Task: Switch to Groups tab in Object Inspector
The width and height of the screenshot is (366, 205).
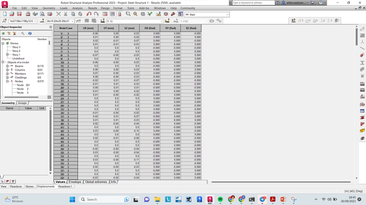Action: [22, 103]
